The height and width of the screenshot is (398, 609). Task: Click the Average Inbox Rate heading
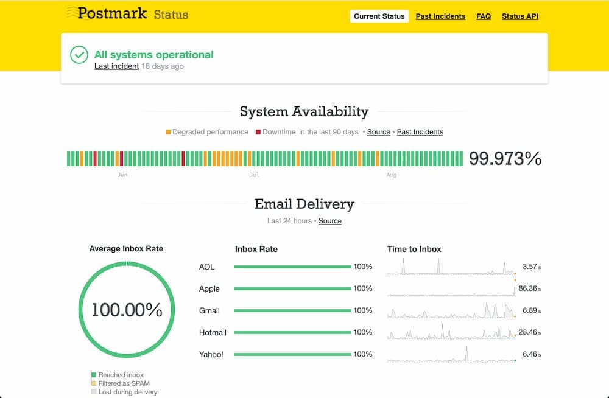(126, 249)
